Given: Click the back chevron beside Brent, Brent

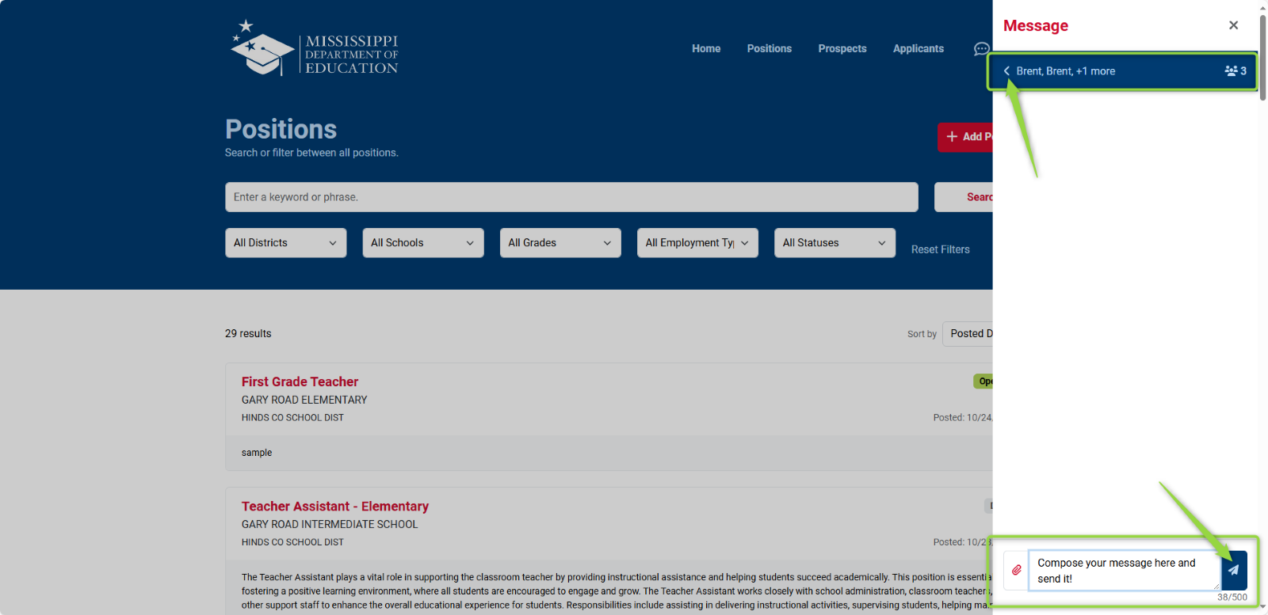Looking at the screenshot, I should click(x=1006, y=71).
